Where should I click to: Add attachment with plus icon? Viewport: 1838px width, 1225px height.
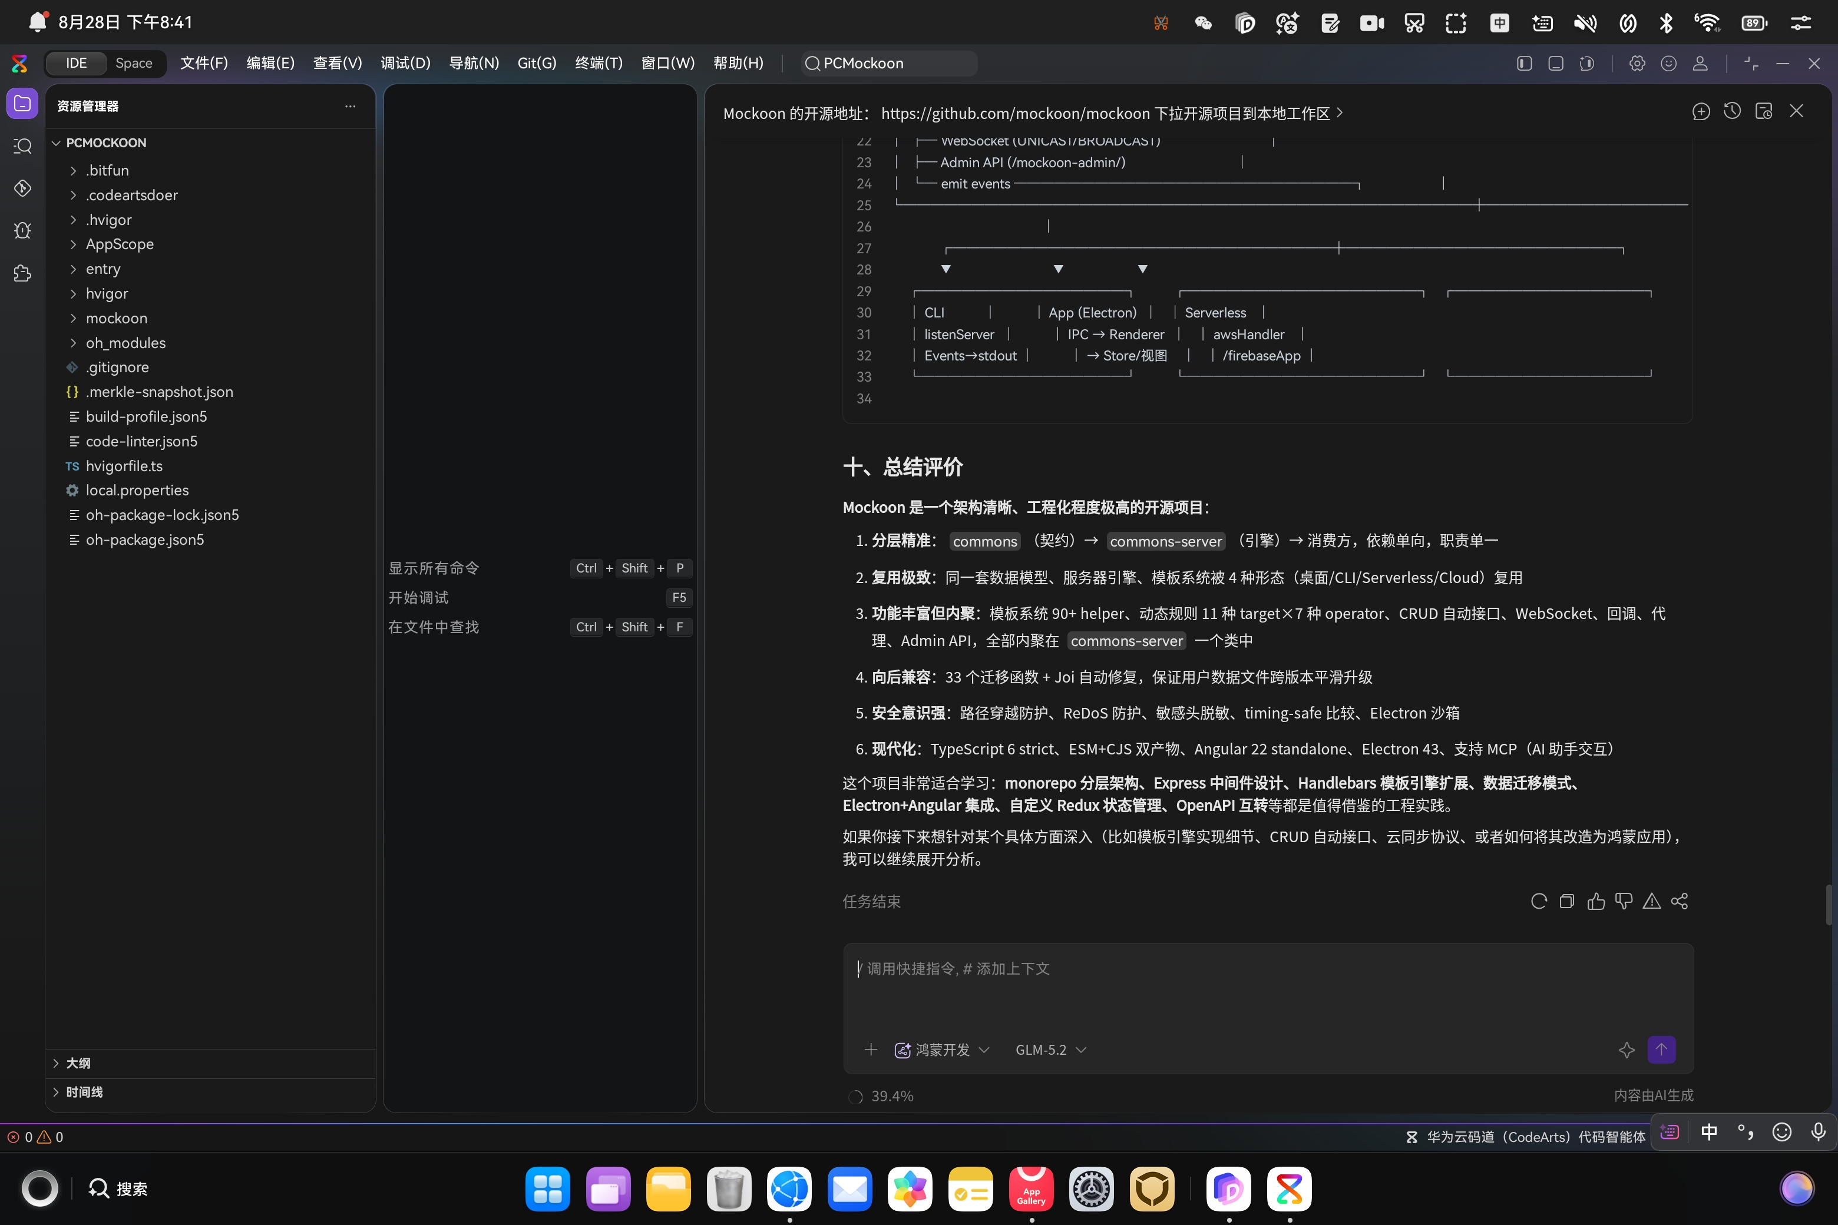tap(871, 1049)
